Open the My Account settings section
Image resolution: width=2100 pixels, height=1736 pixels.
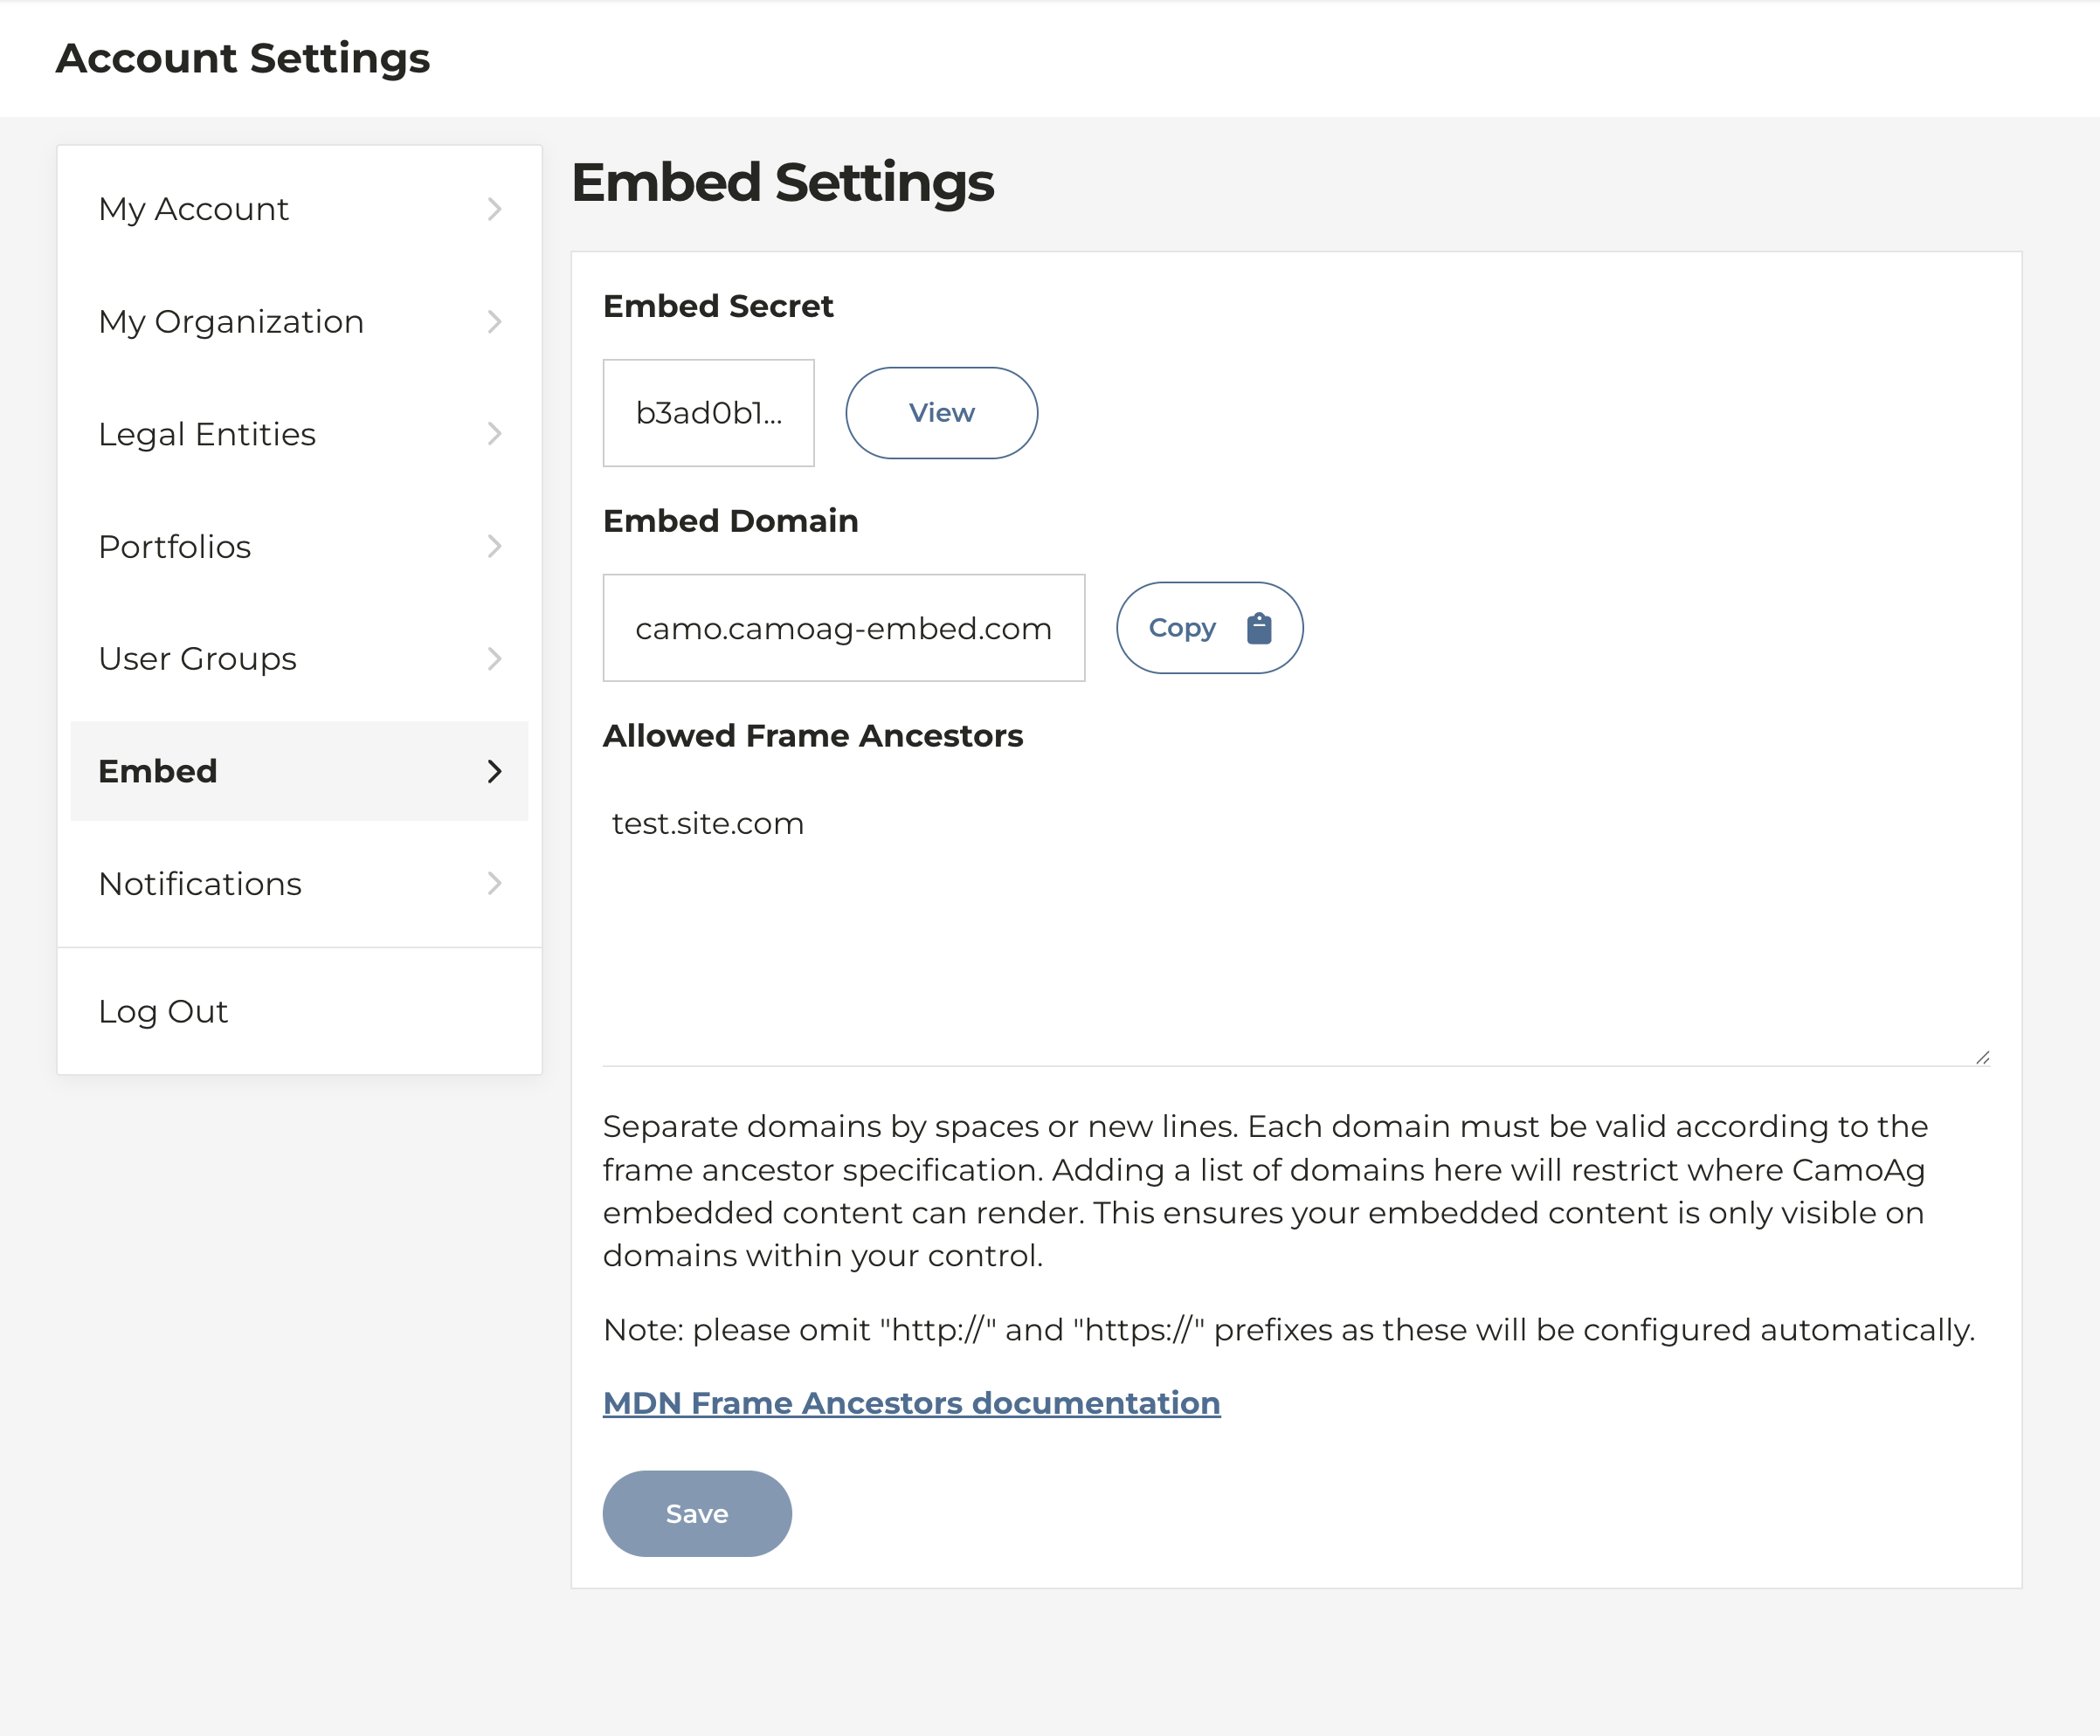click(x=194, y=209)
